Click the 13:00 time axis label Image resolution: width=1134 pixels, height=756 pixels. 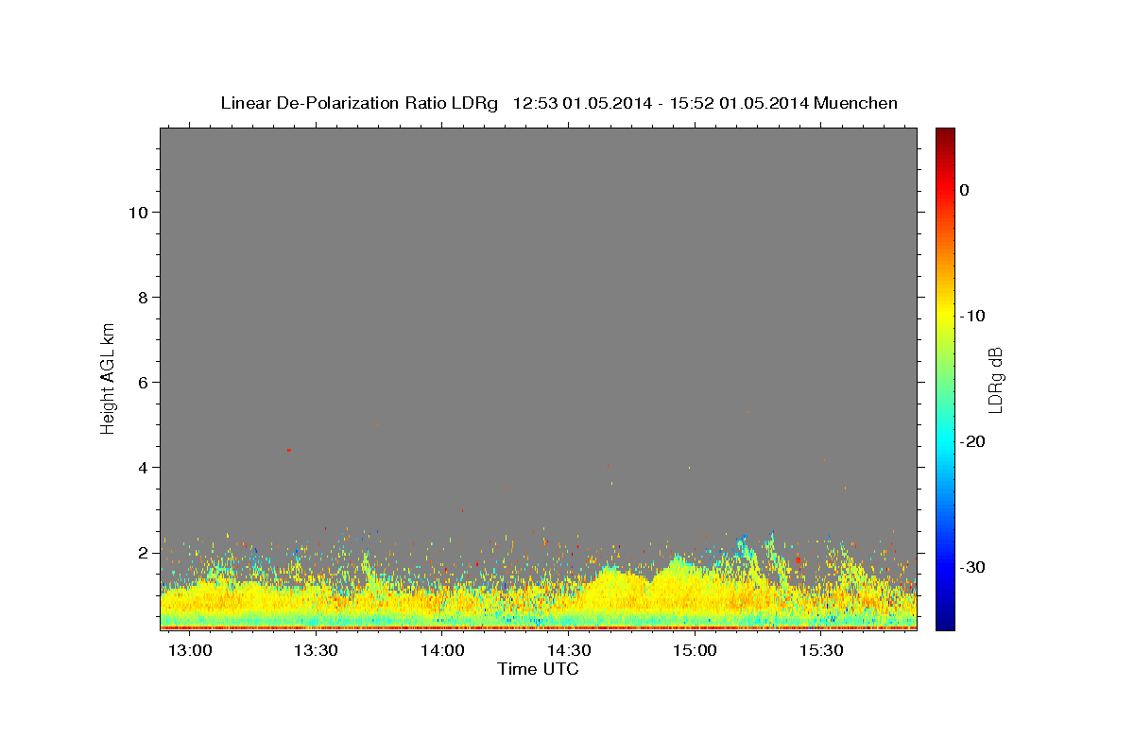tap(190, 651)
